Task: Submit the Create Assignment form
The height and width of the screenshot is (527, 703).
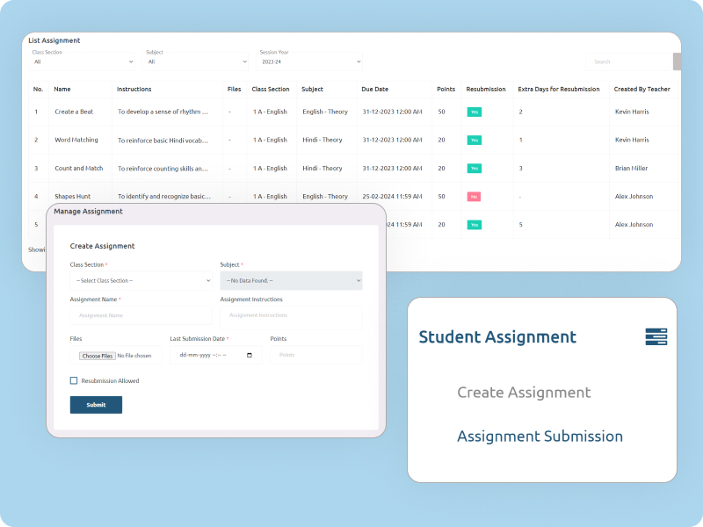Action: pyautogui.click(x=96, y=405)
